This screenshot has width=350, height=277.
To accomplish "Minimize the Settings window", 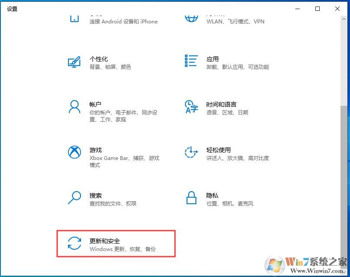I will (297, 8).
